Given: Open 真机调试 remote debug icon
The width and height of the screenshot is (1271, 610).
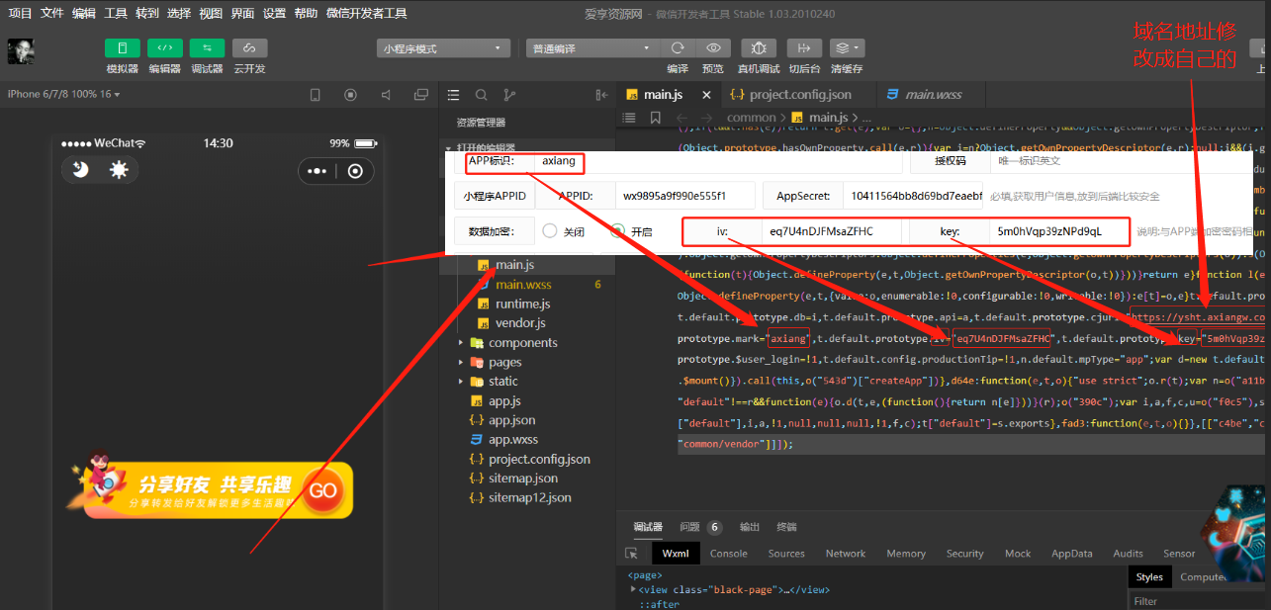Looking at the screenshot, I should [x=759, y=47].
